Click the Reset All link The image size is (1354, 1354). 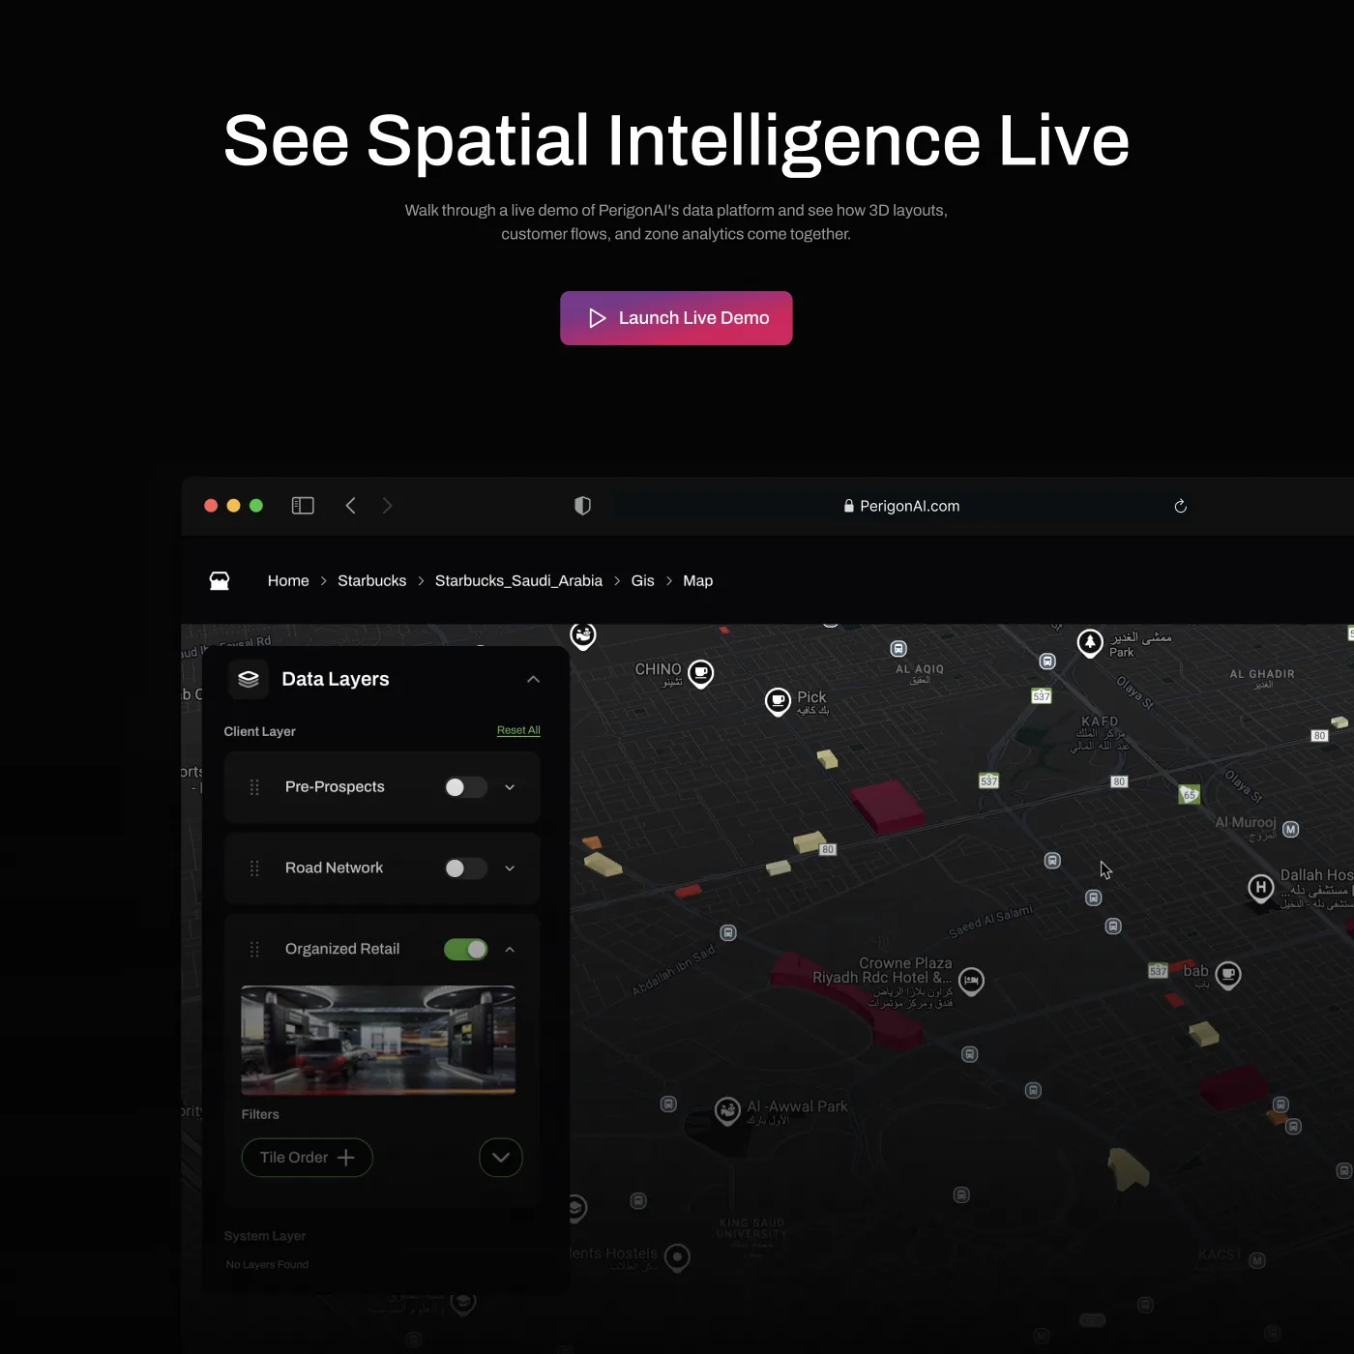point(518,730)
